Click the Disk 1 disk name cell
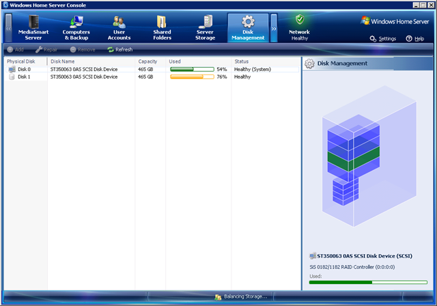This screenshot has height=306, width=437. [84, 76]
